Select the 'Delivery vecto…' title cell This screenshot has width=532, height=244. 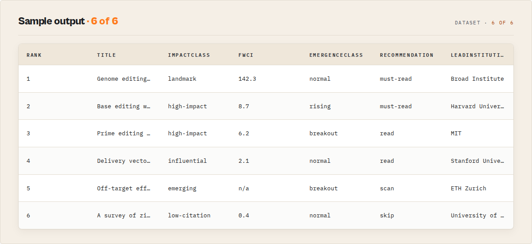click(124, 161)
